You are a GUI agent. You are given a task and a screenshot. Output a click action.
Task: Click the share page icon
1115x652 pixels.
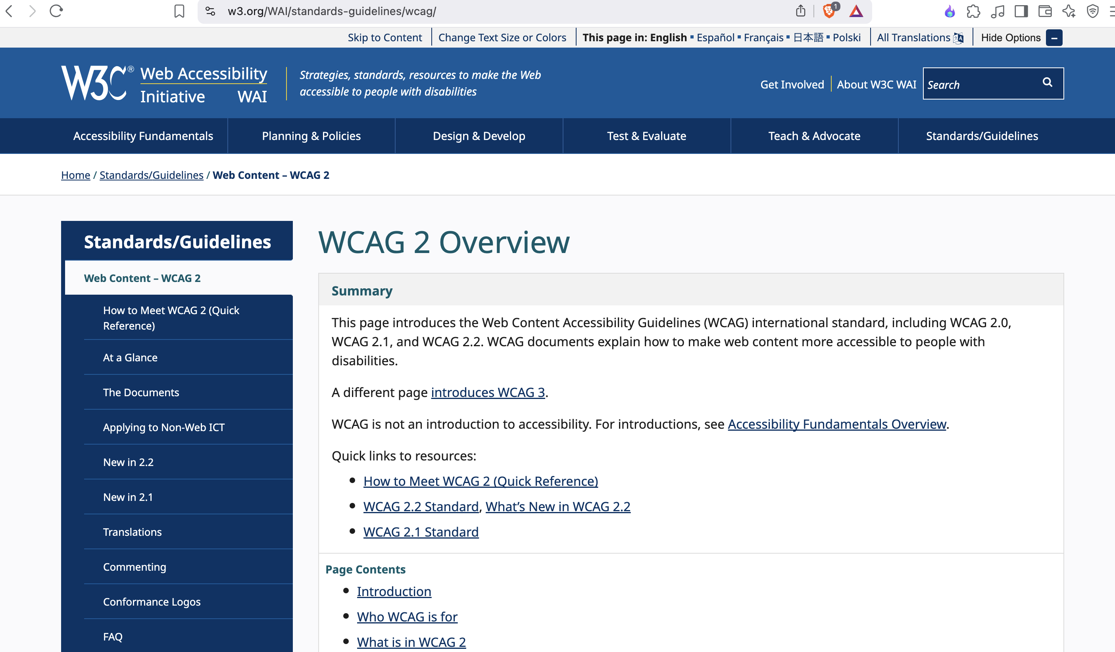pyautogui.click(x=800, y=11)
